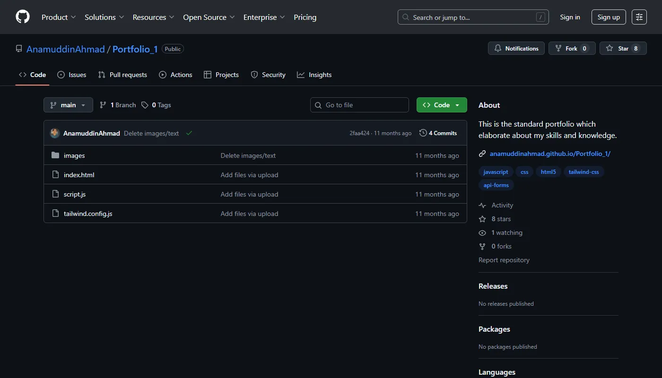Open the Security tab
Screen dimensions: 662x378
click(268, 75)
